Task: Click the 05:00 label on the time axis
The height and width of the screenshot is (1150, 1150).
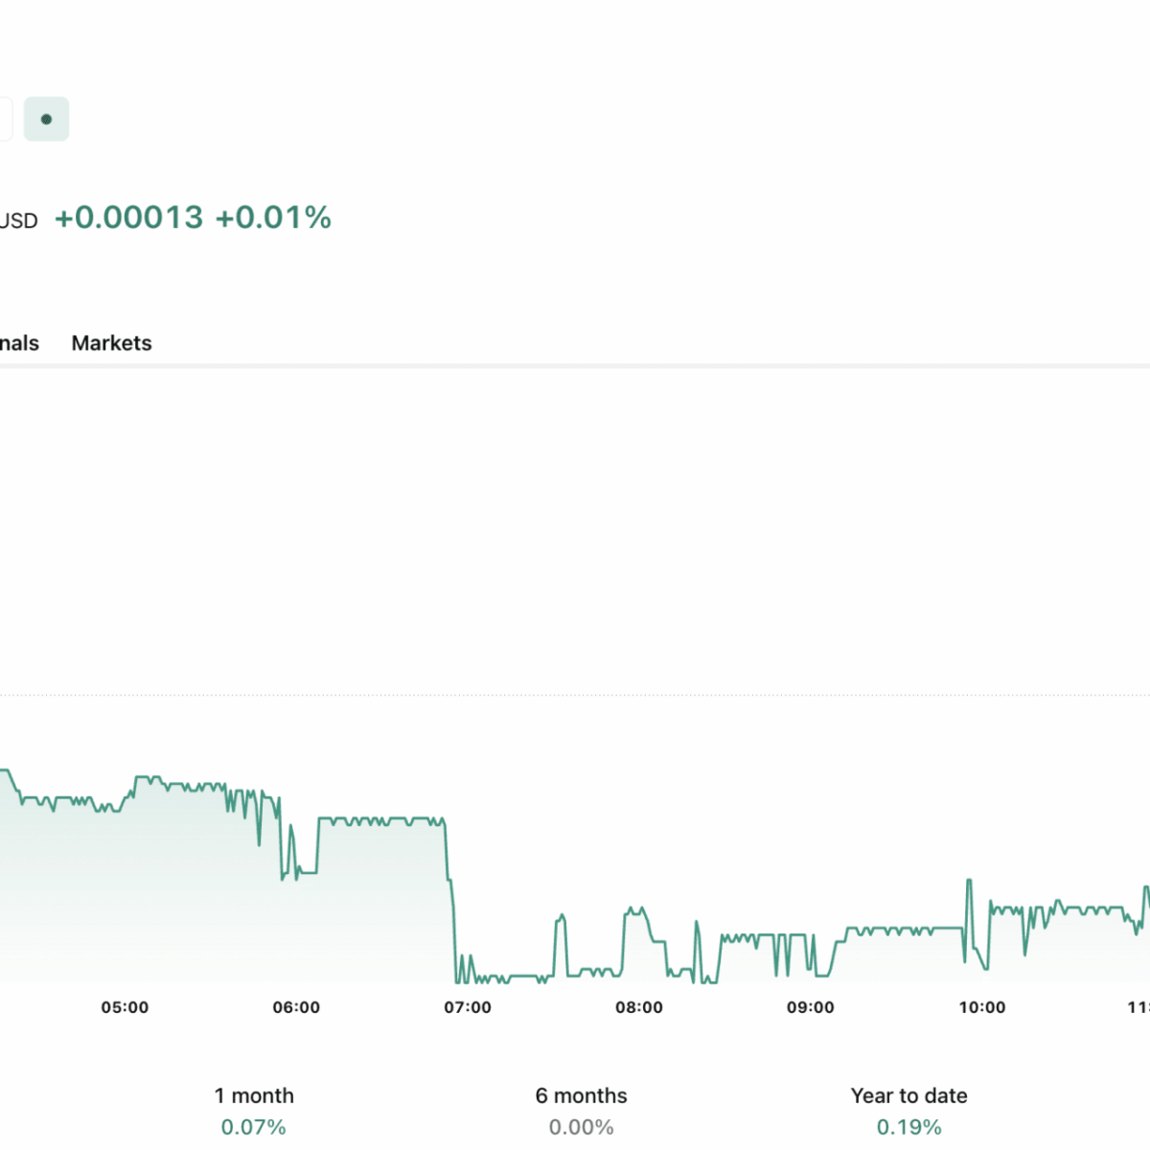Action: (125, 1007)
